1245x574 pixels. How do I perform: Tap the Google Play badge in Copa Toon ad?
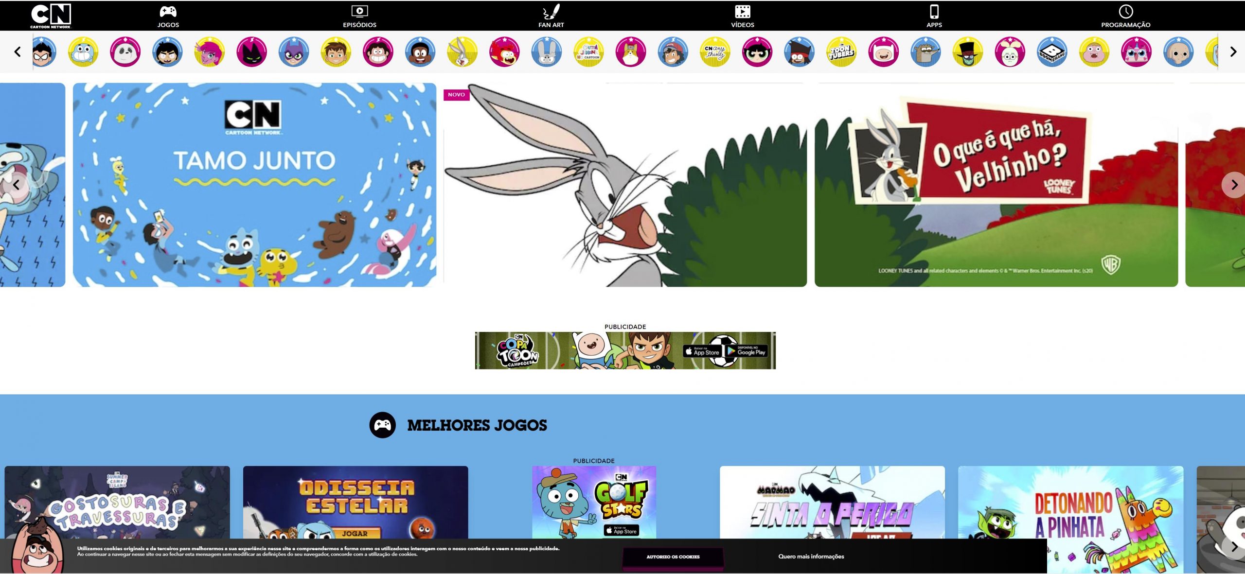(x=746, y=351)
